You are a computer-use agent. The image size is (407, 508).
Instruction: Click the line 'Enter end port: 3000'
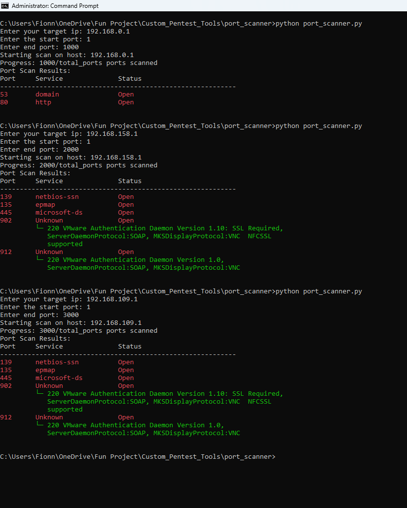(39, 315)
